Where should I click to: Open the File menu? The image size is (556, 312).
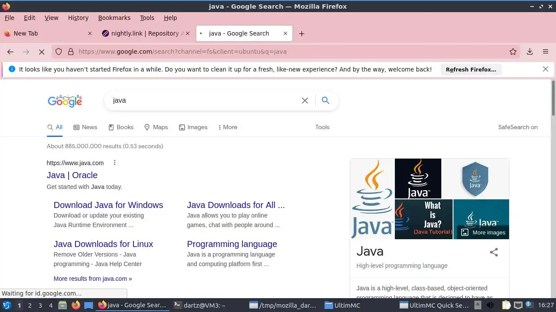click(x=9, y=18)
